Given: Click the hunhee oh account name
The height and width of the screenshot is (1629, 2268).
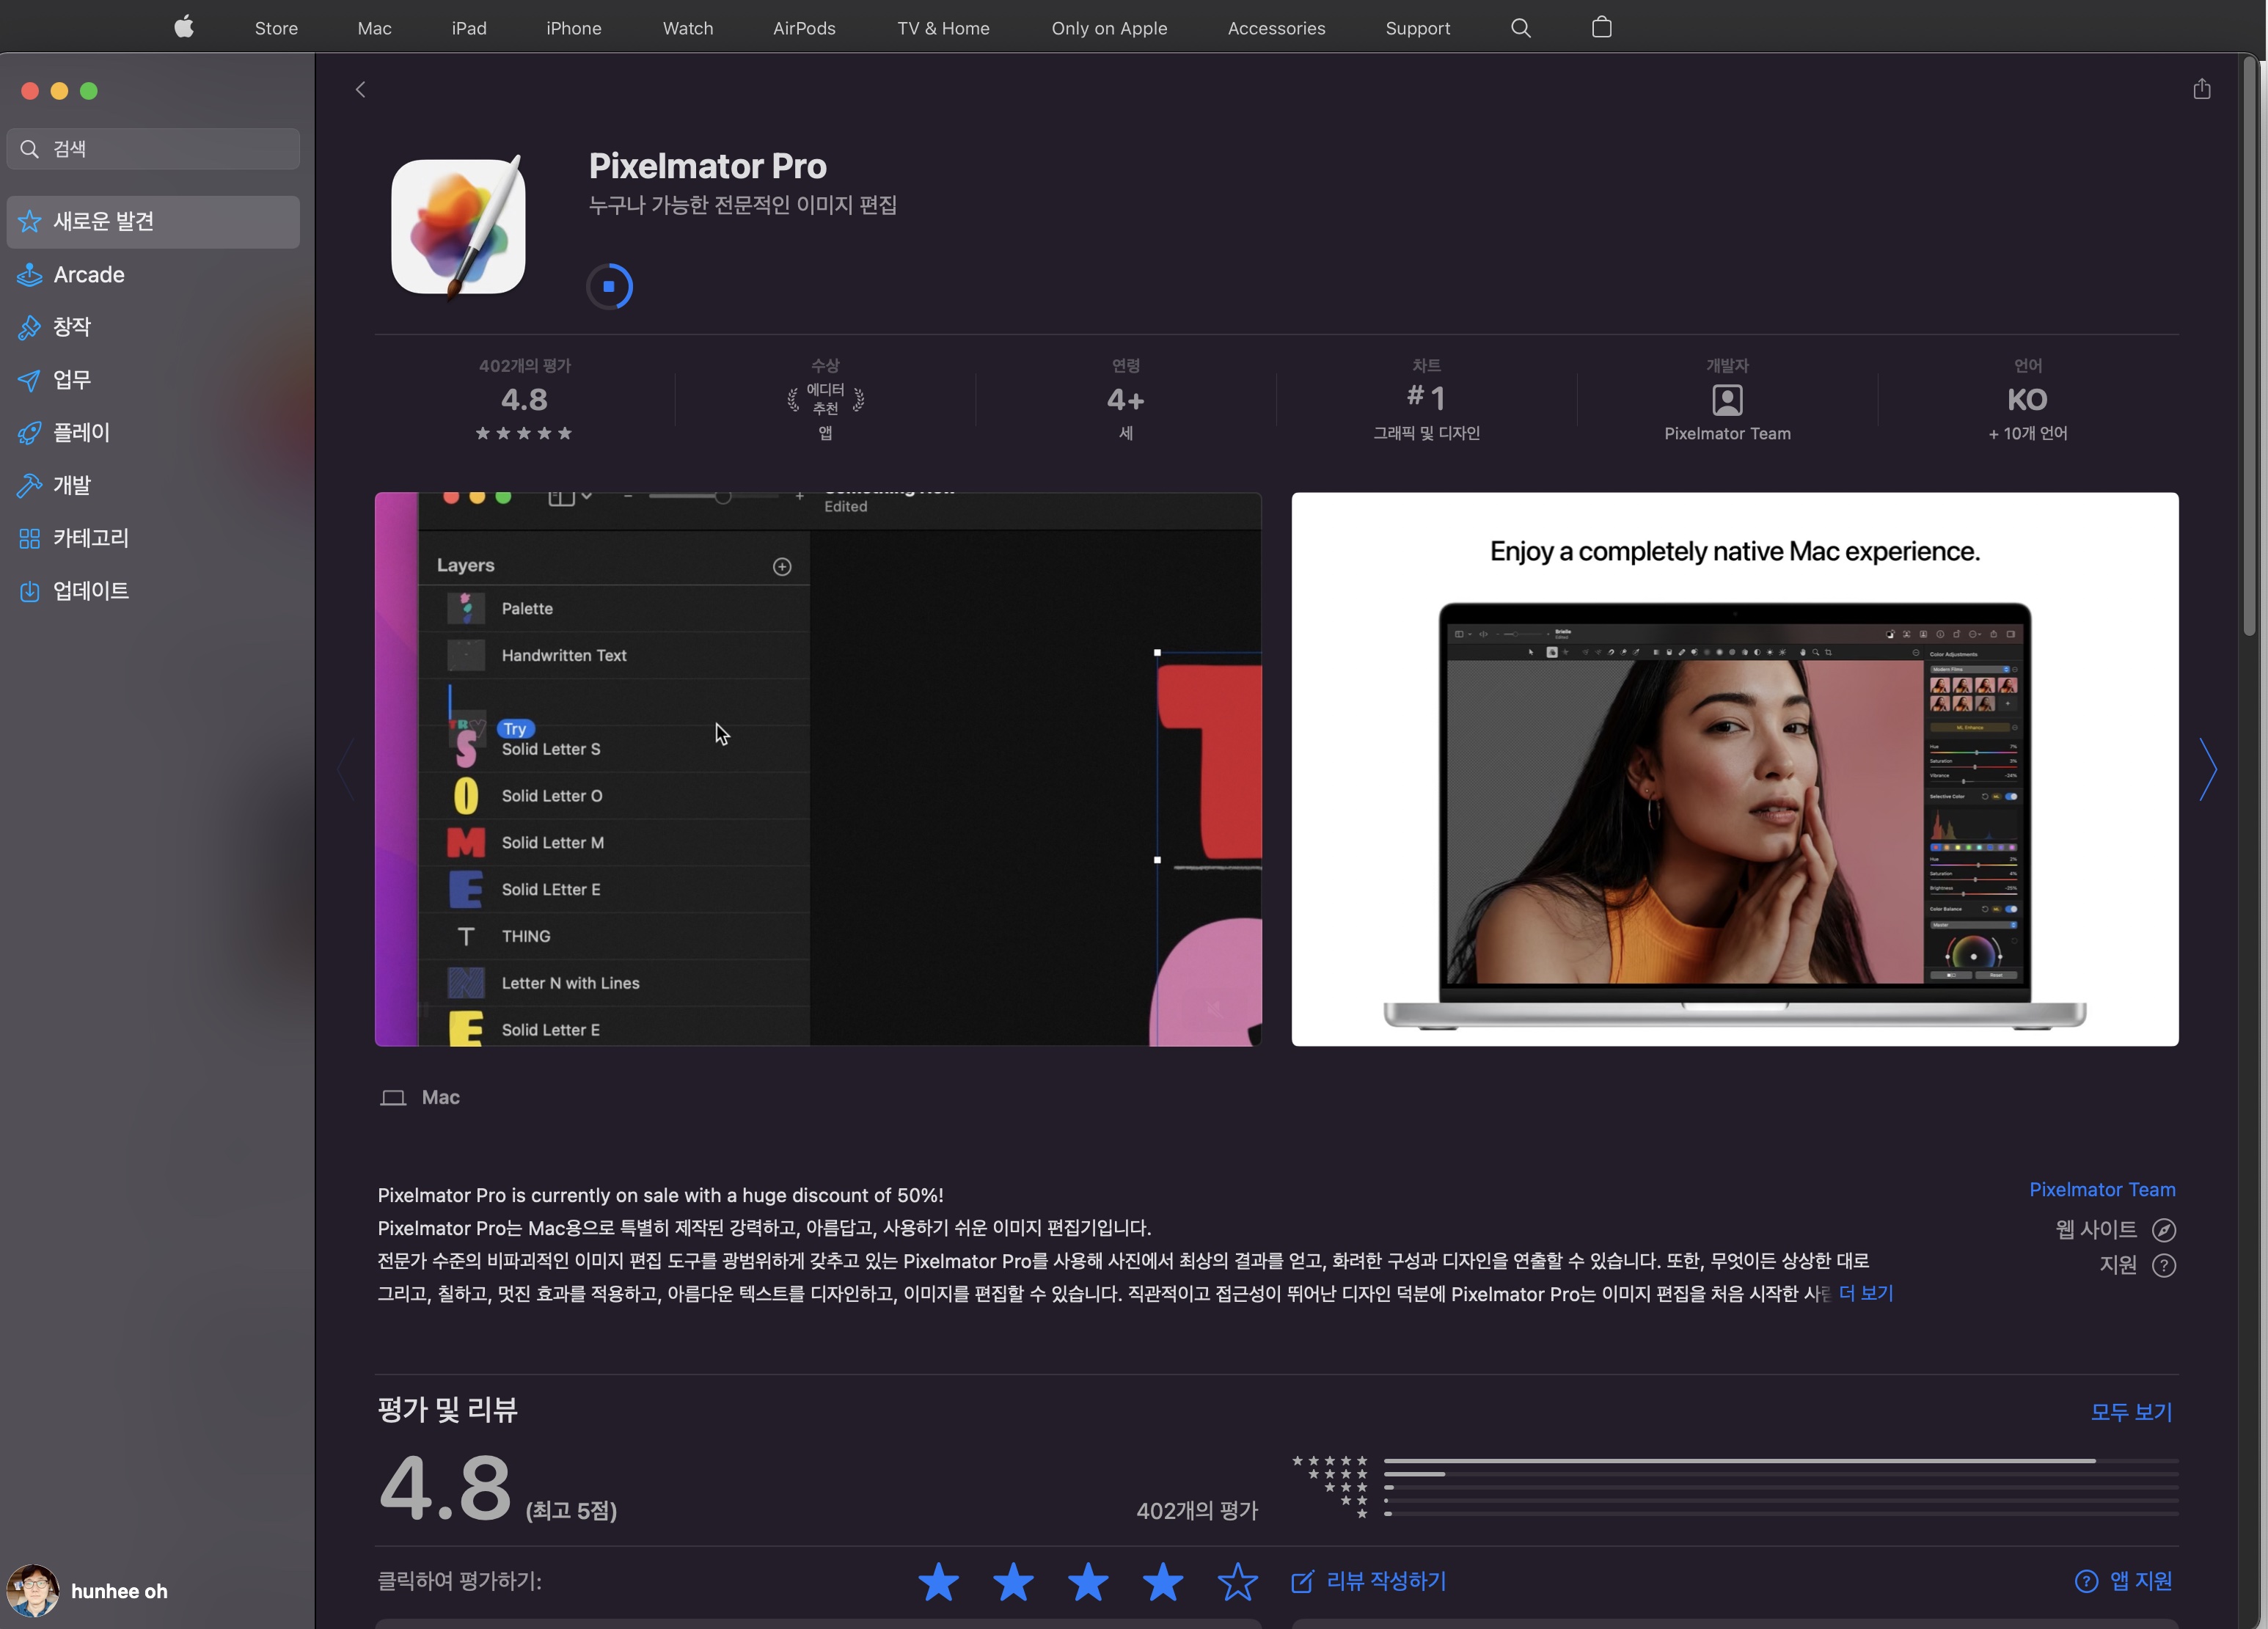Looking at the screenshot, I should coord(119,1591).
